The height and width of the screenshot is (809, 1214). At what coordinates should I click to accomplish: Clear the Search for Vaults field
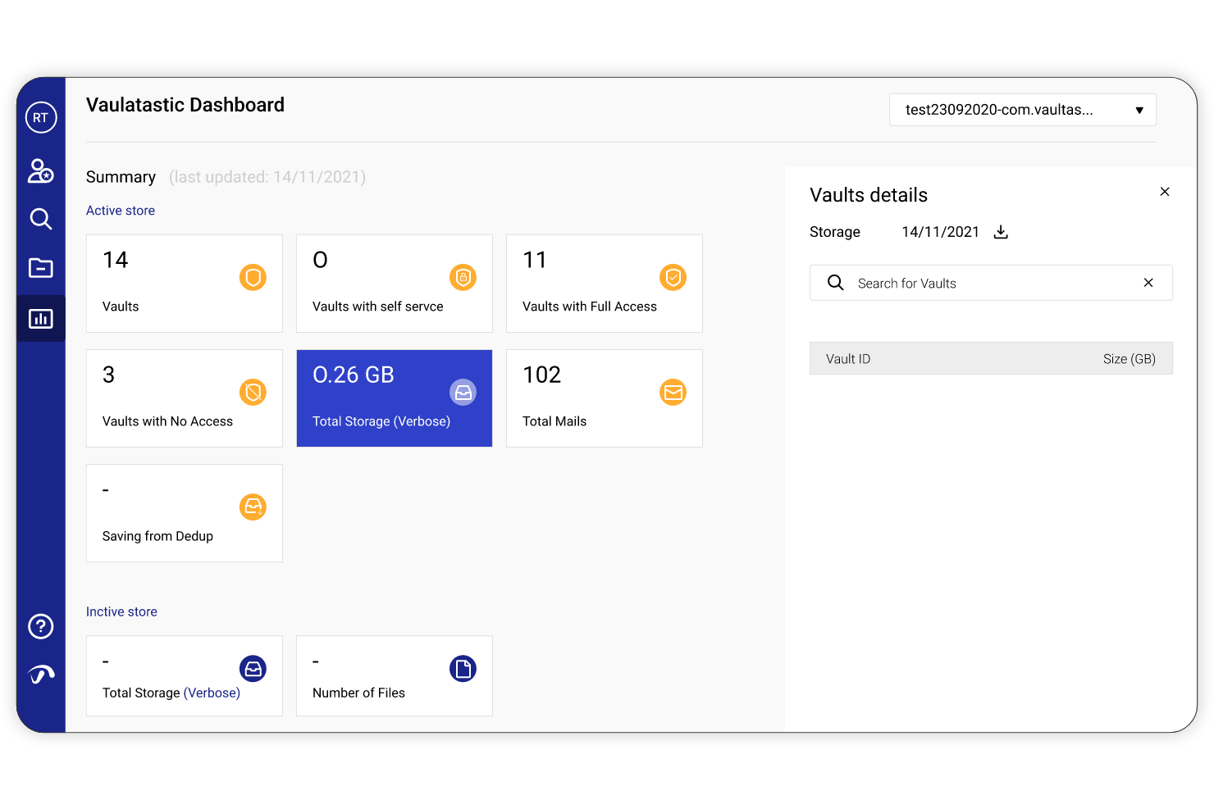pos(1148,282)
